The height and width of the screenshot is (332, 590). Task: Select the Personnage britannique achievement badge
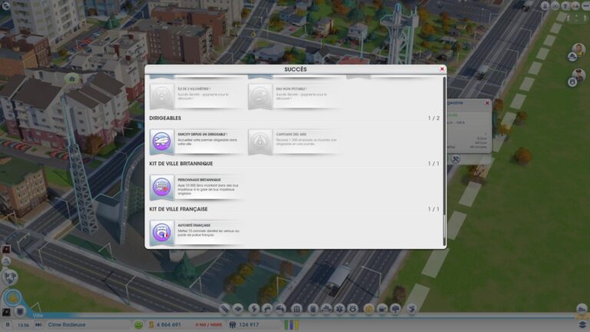(x=162, y=187)
